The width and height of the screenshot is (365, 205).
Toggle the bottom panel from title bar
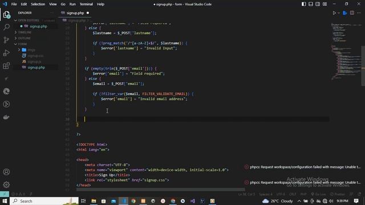click(x=310, y=4)
